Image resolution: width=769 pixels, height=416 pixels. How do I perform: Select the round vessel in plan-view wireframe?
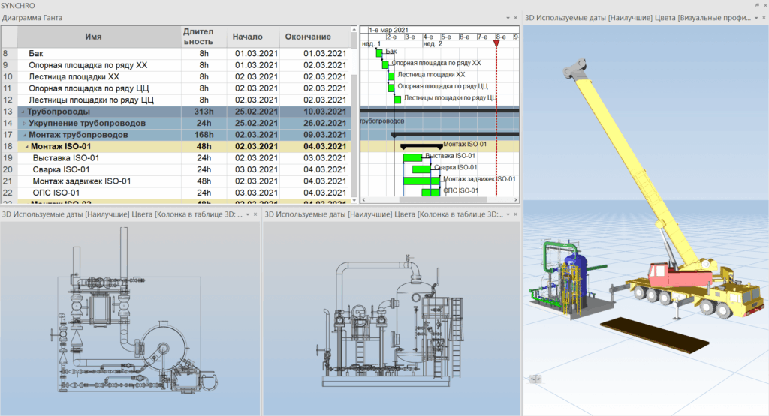coord(163,348)
